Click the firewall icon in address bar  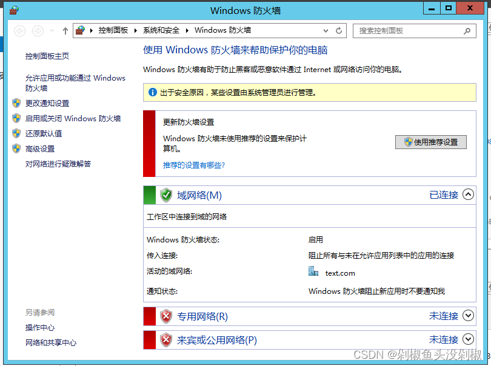(80, 30)
